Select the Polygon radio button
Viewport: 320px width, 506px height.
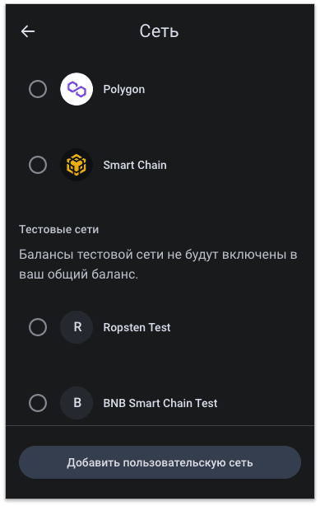pyautogui.click(x=38, y=89)
